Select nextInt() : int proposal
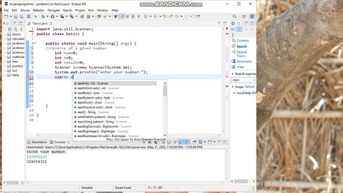The height and width of the screenshot is (193, 343). tap(115, 84)
